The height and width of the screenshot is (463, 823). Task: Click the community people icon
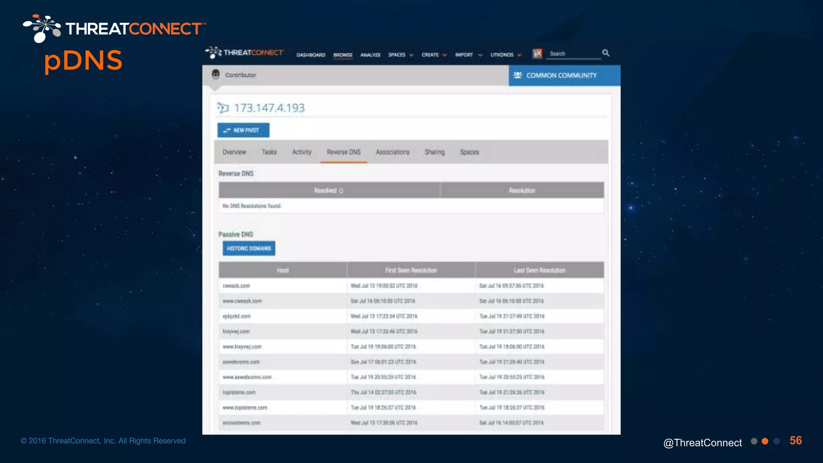[518, 75]
